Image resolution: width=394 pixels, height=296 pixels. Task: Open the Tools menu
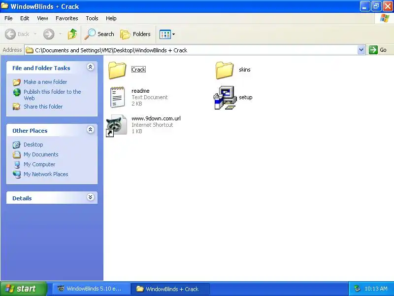(92, 18)
